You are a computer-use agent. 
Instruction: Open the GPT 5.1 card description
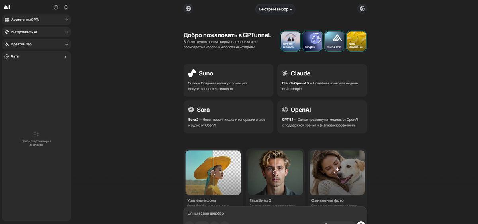[320, 122]
